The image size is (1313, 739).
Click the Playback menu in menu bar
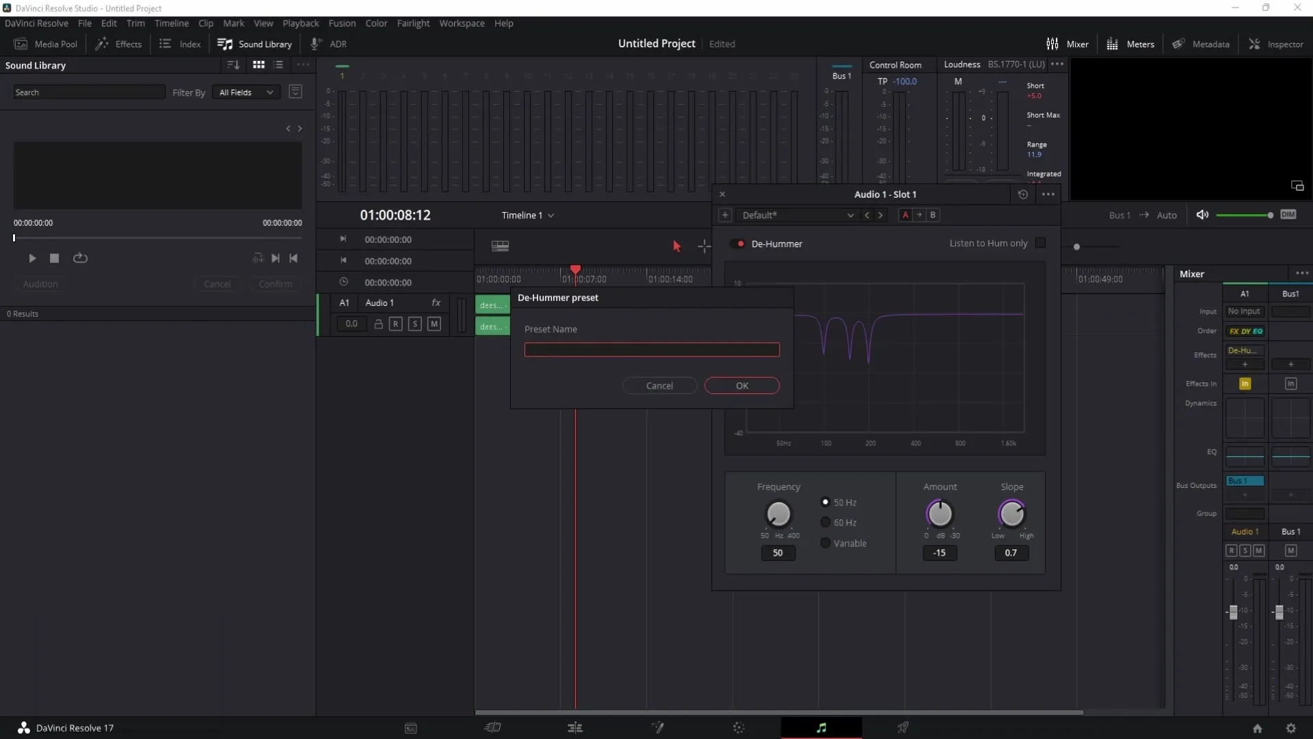click(301, 23)
